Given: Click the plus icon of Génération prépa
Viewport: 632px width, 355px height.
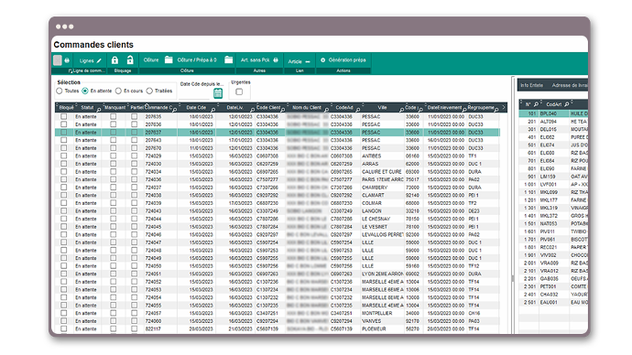Looking at the screenshot, I should (322, 60).
